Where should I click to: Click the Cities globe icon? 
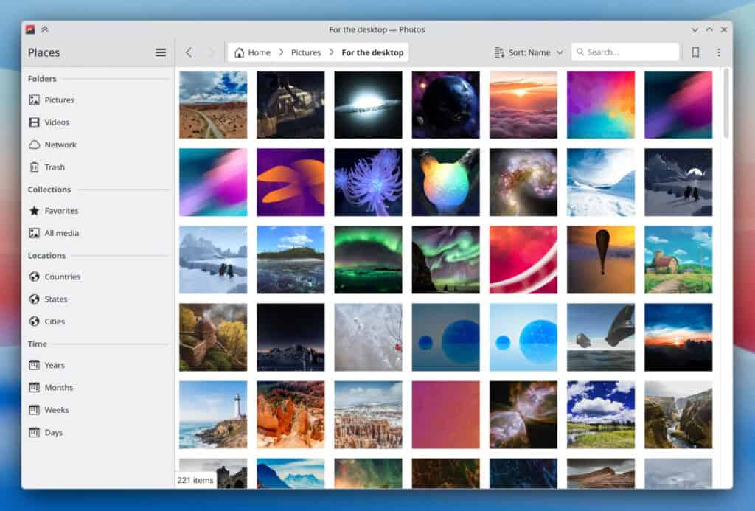click(x=34, y=321)
